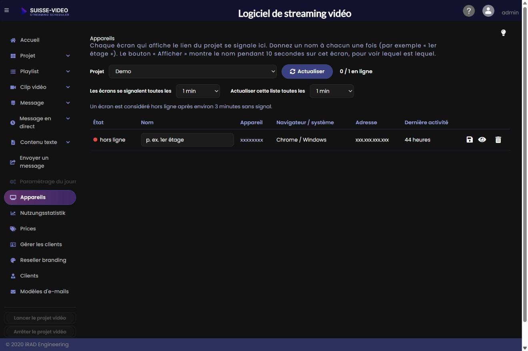
Task: Expand the Playlist sidebar menu
Action: 40,71
